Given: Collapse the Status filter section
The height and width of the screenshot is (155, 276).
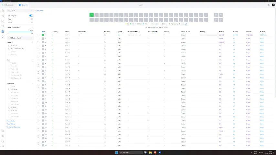Looking at the screenshot, I should (x=32, y=42).
